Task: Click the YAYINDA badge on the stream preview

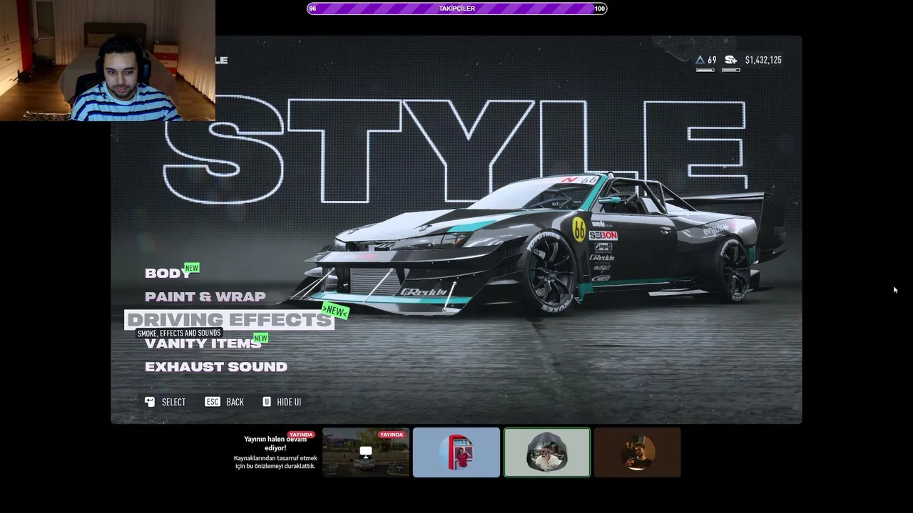Action: click(392, 435)
